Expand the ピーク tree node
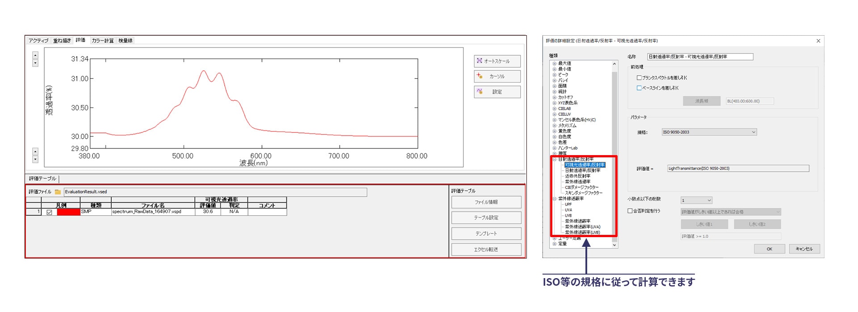 (x=555, y=75)
